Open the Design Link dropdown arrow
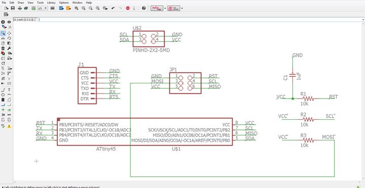This screenshot has width=365, height=188. [x=165, y=8]
